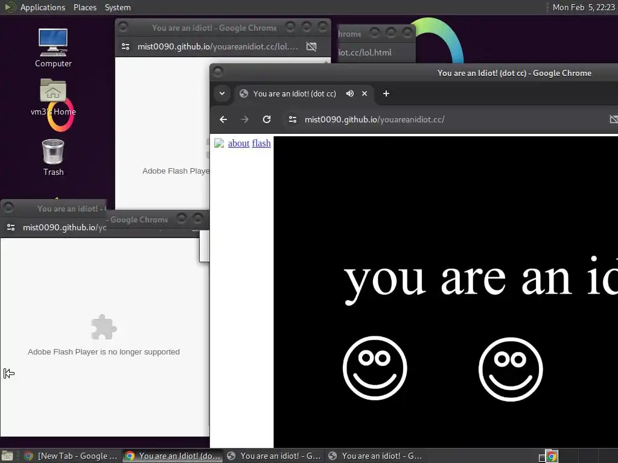This screenshot has height=463, width=618.
Task: Click the front window address bar URL
Action: coord(374,119)
